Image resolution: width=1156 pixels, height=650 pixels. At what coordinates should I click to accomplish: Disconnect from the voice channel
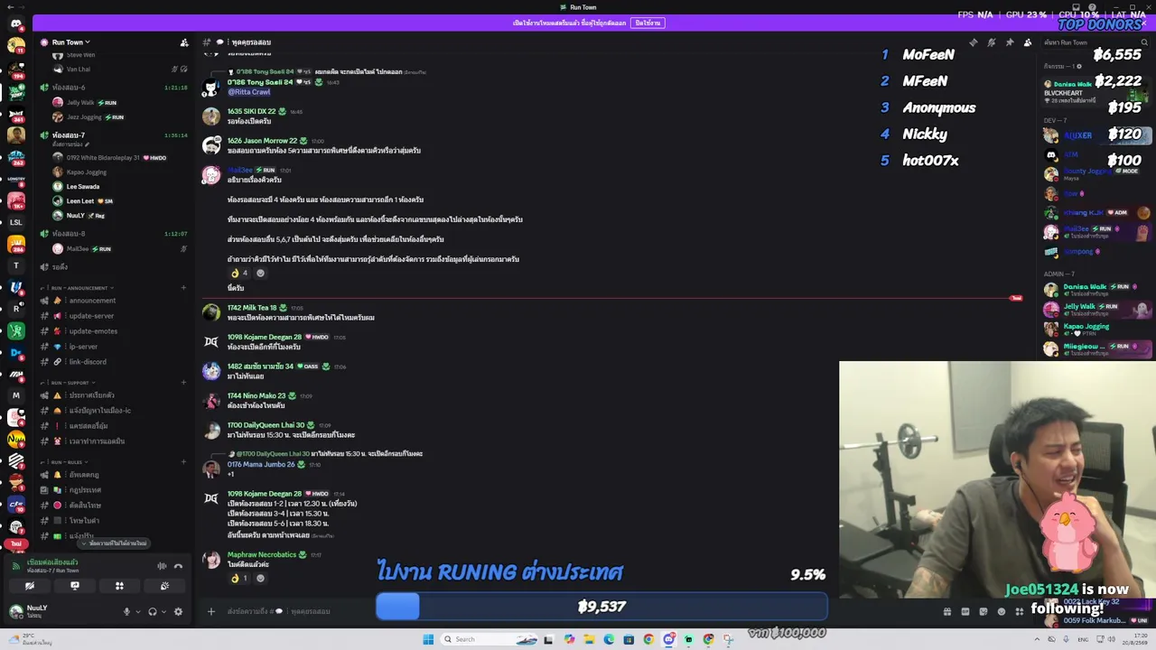[178, 566]
